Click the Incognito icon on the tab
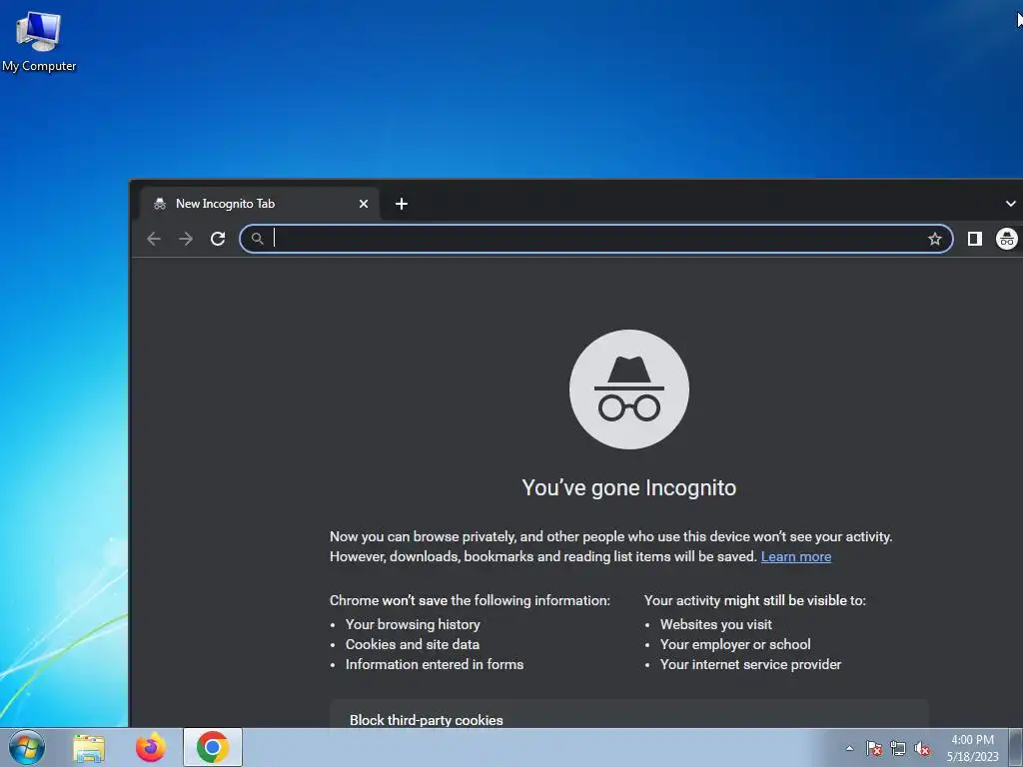 click(x=160, y=204)
